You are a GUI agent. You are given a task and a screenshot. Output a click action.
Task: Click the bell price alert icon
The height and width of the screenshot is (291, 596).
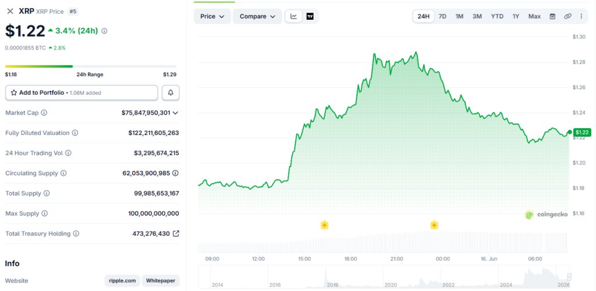[x=171, y=93]
